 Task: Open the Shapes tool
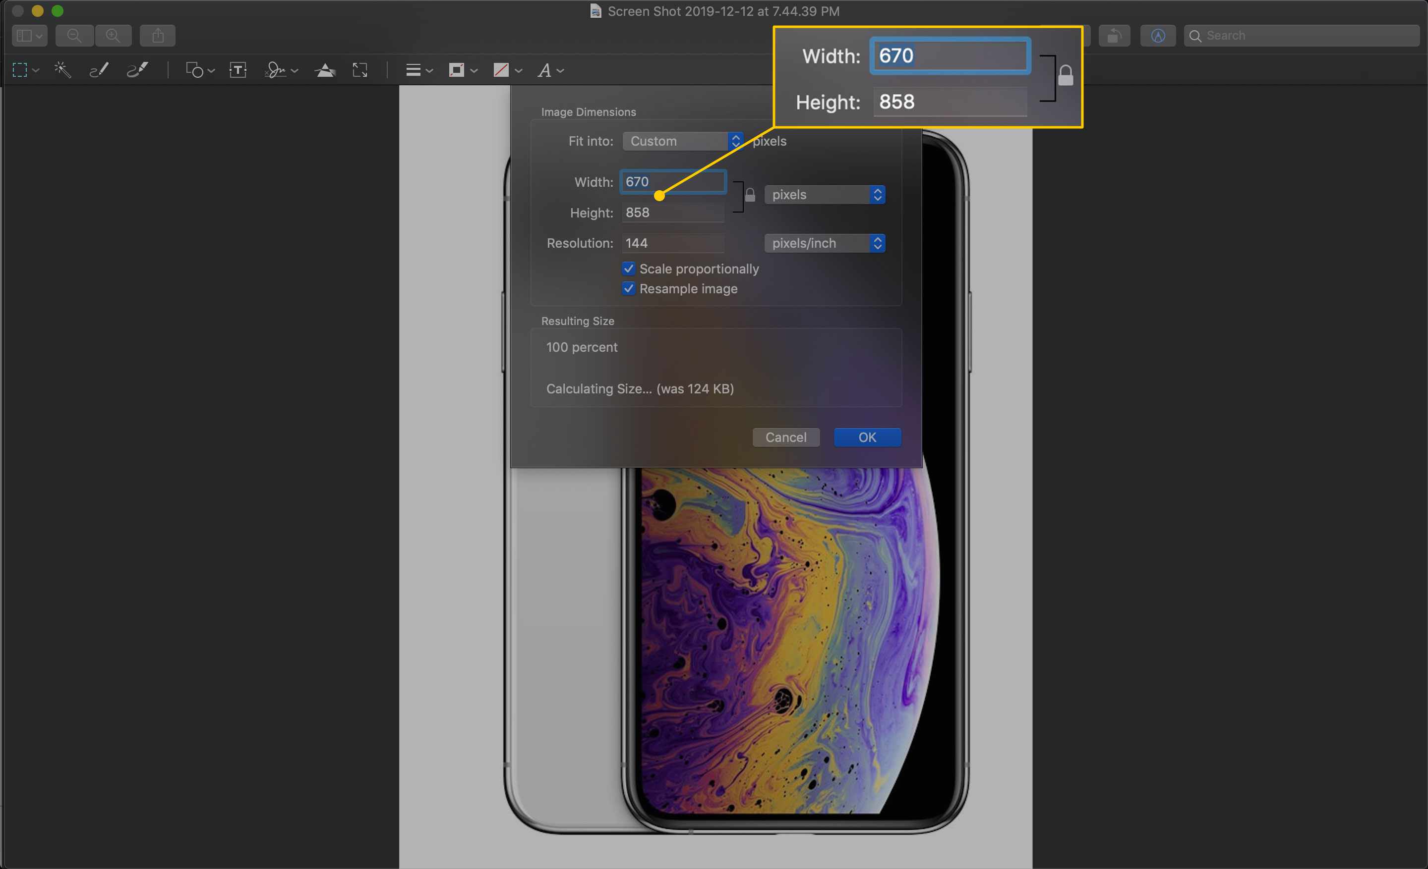click(195, 71)
